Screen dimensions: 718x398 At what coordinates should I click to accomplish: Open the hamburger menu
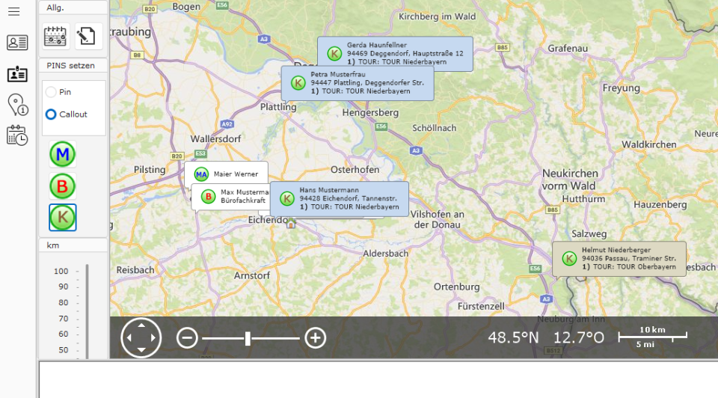pyautogui.click(x=13, y=12)
